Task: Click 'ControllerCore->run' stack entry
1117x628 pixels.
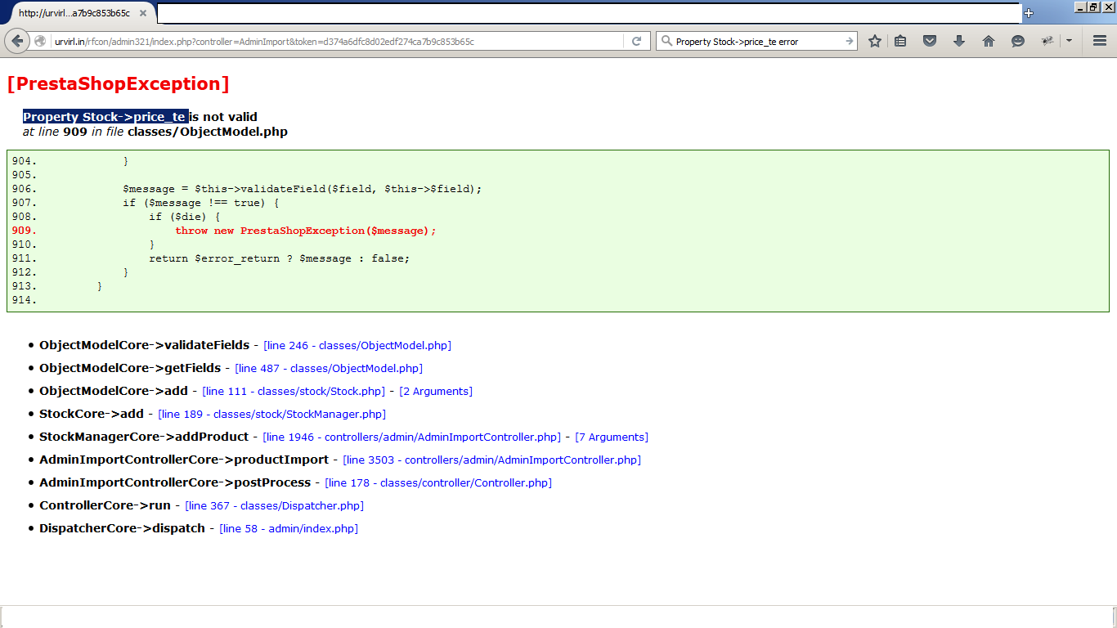Action: [105, 506]
